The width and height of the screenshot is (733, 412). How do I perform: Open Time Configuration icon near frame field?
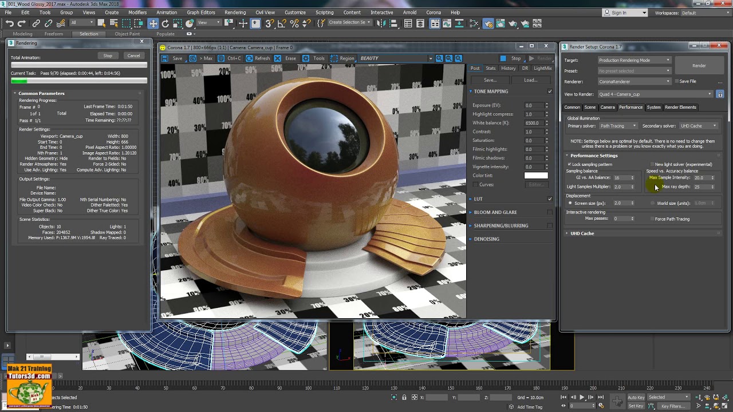coord(601,406)
